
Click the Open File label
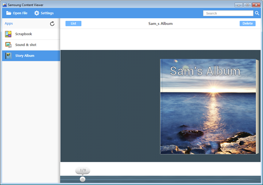tap(20, 13)
